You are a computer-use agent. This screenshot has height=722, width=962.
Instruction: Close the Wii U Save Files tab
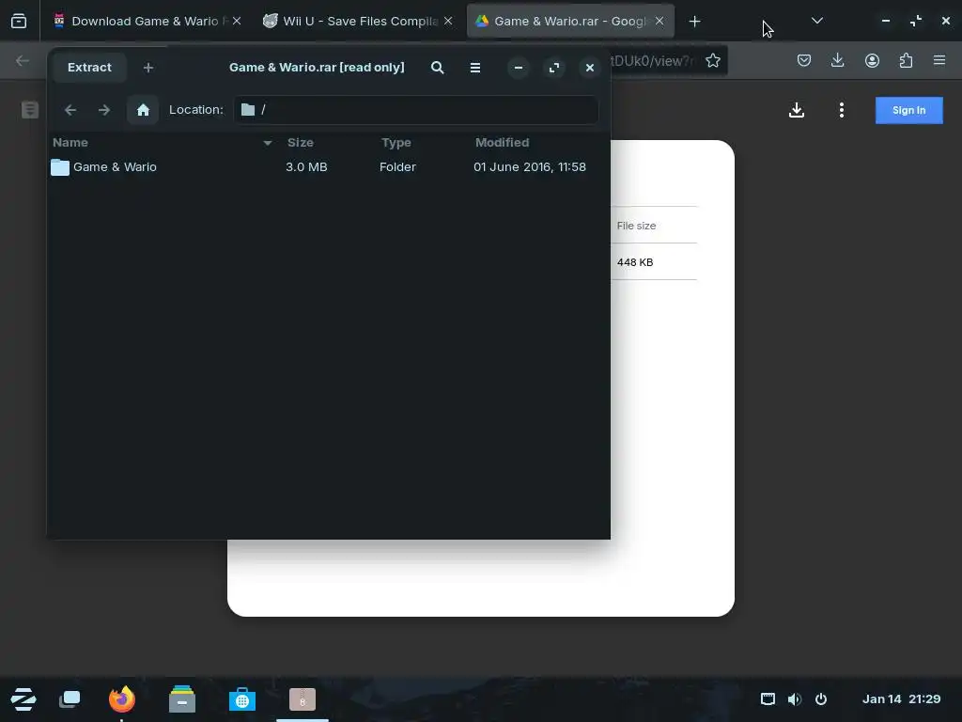[x=448, y=21]
